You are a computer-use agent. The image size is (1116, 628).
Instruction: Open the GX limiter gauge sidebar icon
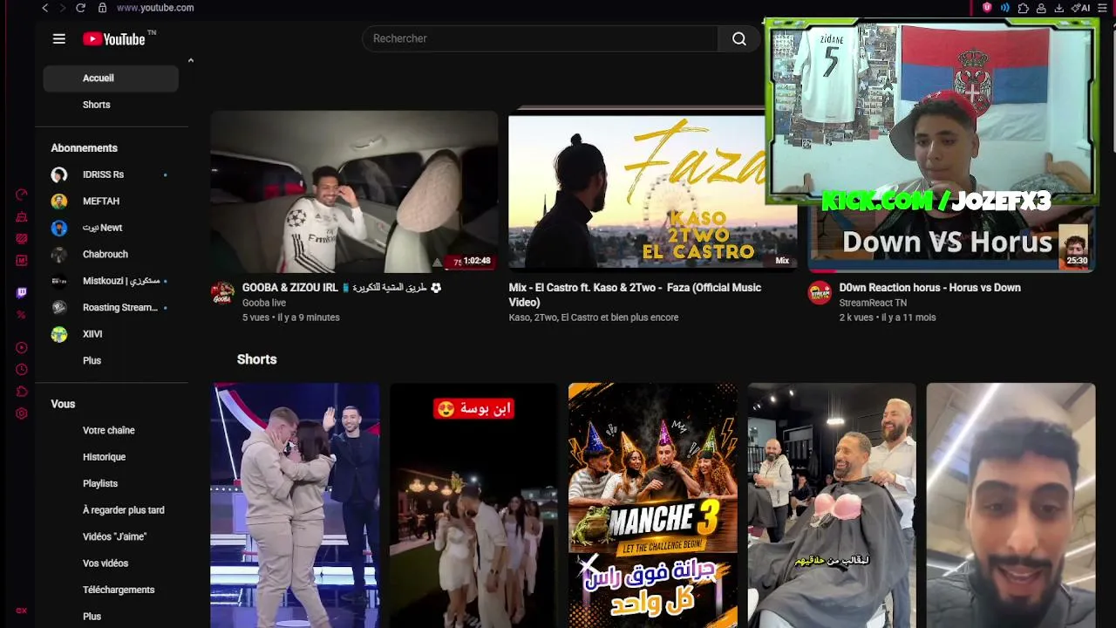[x=22, y=195]
